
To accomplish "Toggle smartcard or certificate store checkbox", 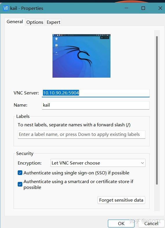I will pos(20,184).
